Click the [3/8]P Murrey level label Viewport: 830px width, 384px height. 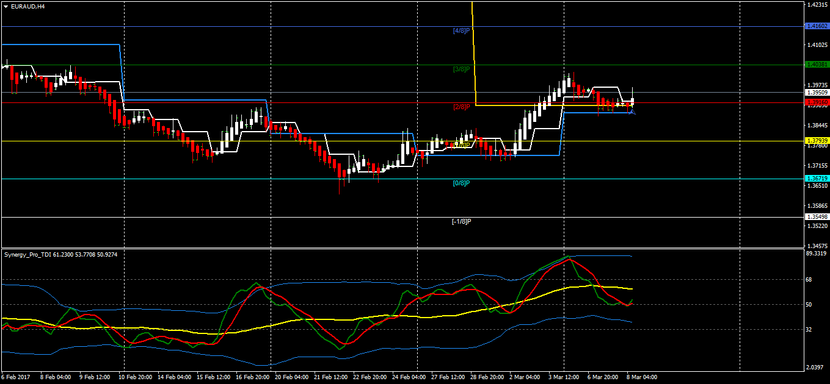click(x=461, y=69)
